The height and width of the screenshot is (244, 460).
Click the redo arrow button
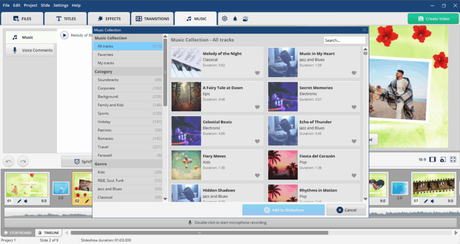(x=22, y=160)
